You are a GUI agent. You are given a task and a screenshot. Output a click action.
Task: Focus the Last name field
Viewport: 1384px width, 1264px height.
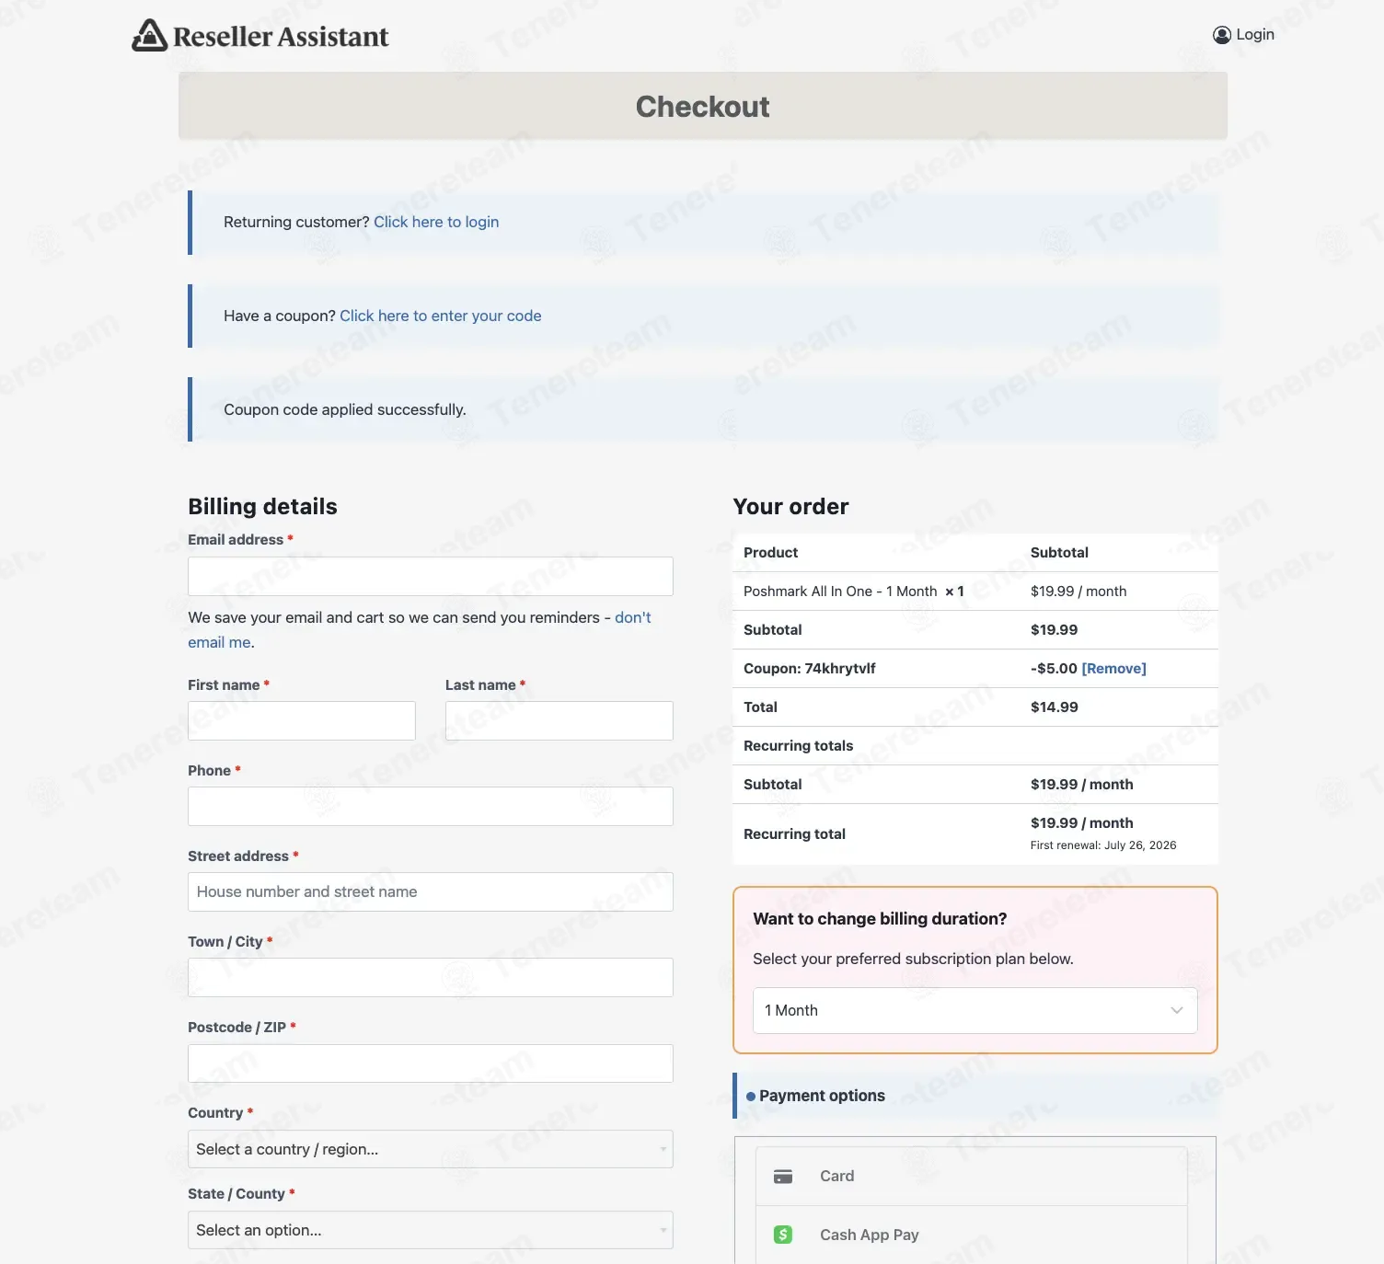click(559, 721)
